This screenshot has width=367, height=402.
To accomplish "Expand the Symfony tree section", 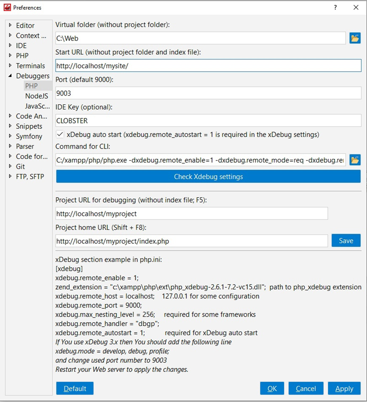I will pos(10,136).
